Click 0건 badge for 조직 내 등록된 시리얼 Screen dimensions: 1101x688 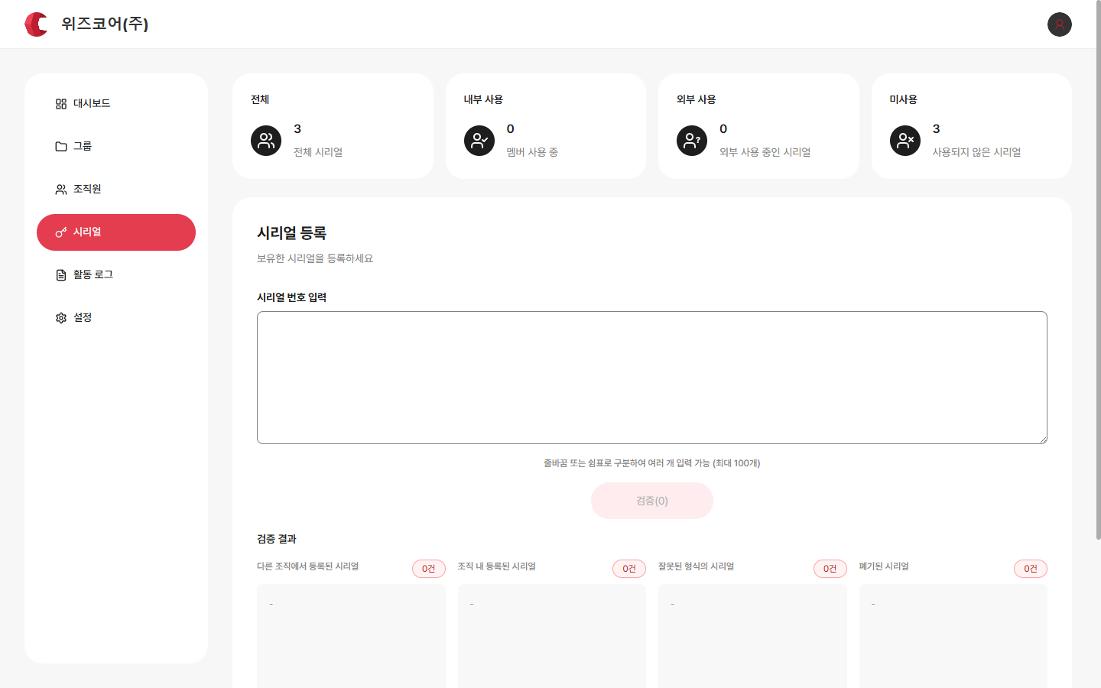[x=629, y=569]
